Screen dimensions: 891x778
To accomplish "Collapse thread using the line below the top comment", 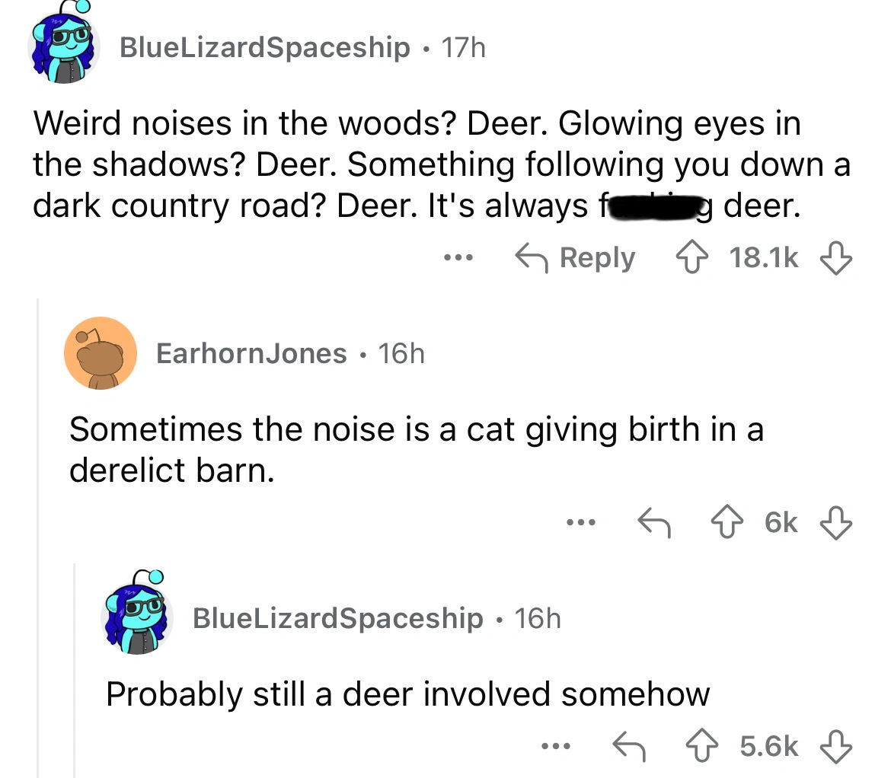I will (x=39, y=533).
